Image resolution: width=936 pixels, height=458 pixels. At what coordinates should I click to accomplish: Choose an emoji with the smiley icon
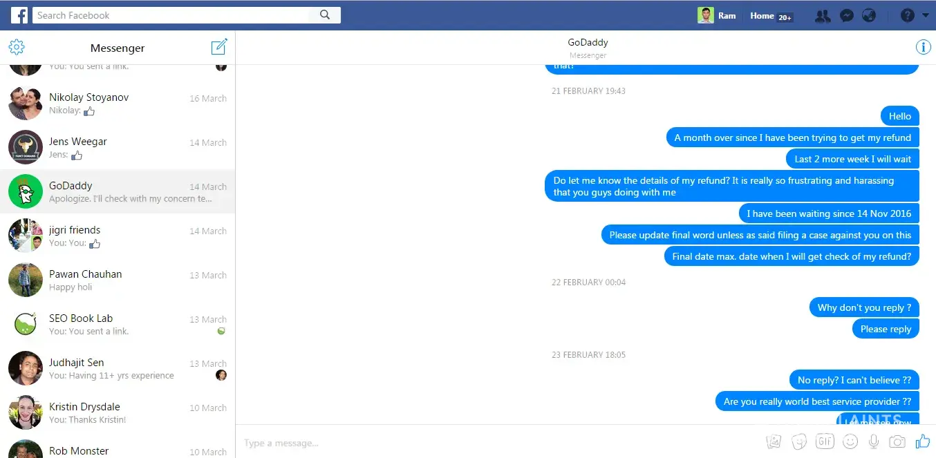pyautogui.click(x=850, y=441)
